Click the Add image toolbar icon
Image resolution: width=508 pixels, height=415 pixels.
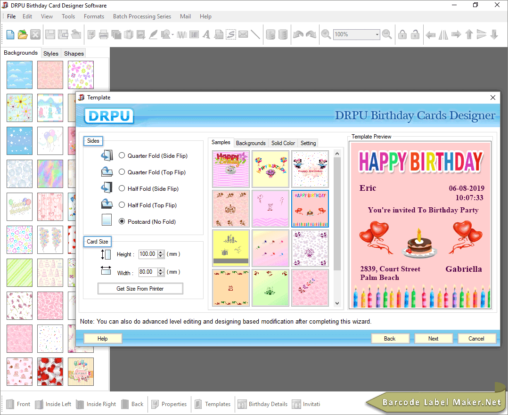pyautogui.click(x=141, y=34)
